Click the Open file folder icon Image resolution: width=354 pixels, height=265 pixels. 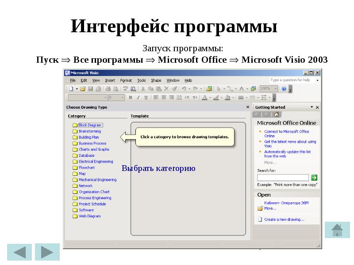pos(83,89)
